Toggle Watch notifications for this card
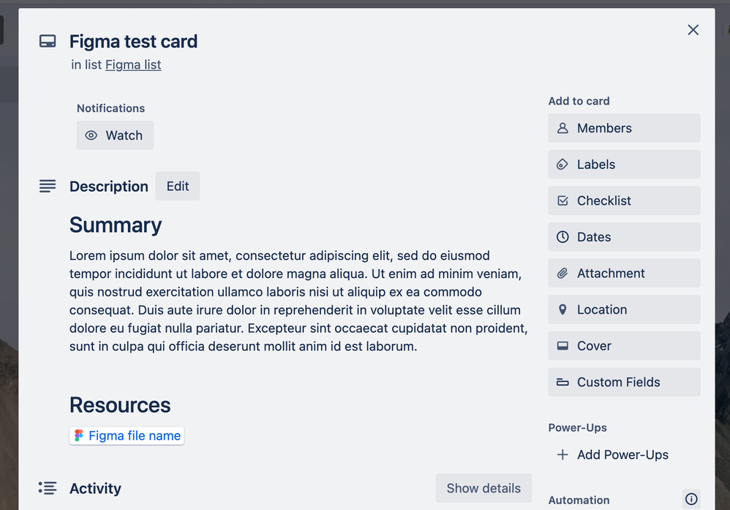This screenshot has width=730, height=510. pos(115,135)
